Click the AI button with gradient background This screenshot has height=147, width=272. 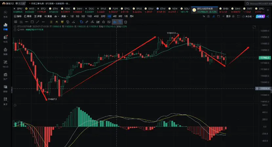point(261,16)
